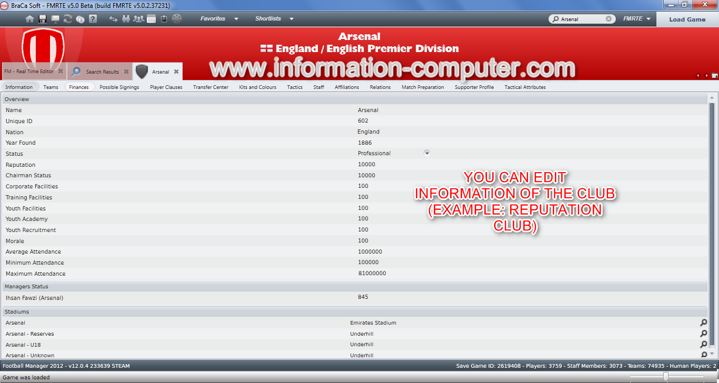This screenshot has height=383, width=719.
Task: Go to the home screen icon
Action: tap(29, 19)
